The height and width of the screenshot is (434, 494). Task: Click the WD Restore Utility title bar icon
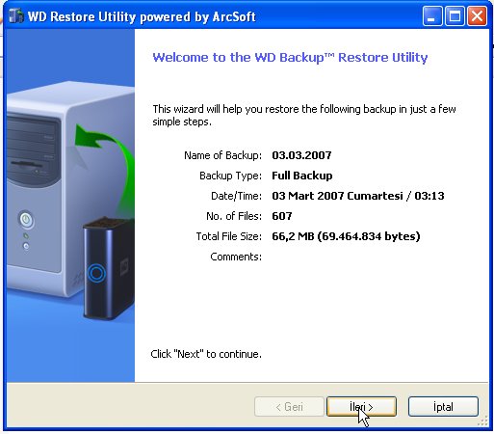[16, 15]
